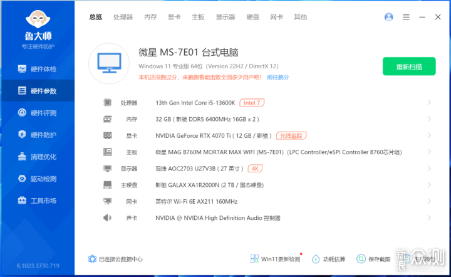Open 工具市场 toolbox section
This screenshot has height=277, width=451.
38,201
